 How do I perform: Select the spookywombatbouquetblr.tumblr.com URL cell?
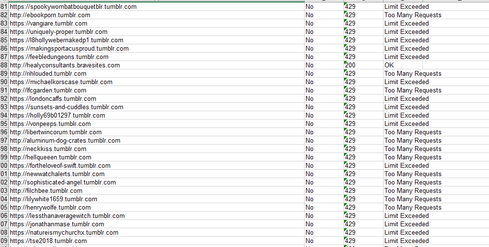point(157,6)
